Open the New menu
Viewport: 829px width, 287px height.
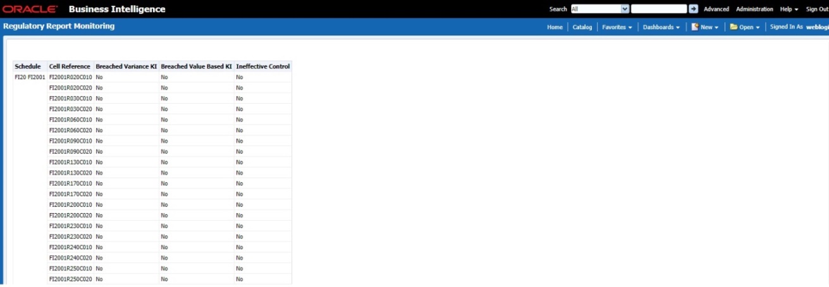(x=704, y=27)
